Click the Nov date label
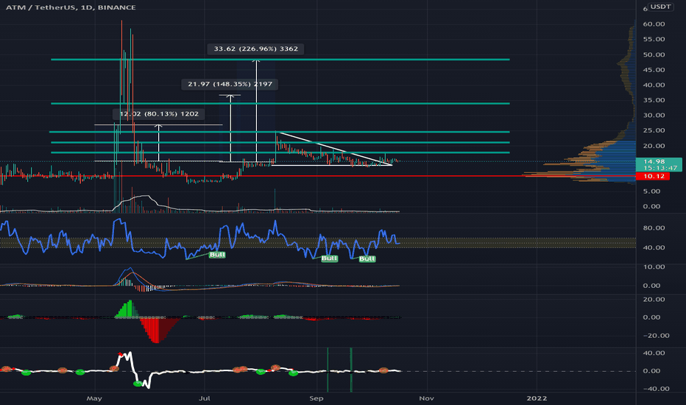The width and height of the screenshot is (686, 405). click(x=427, y=398)
